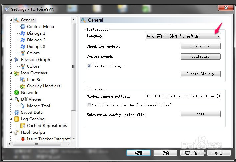Click the Colors icon under General
The image size is (236, 162).
point(23,53)
